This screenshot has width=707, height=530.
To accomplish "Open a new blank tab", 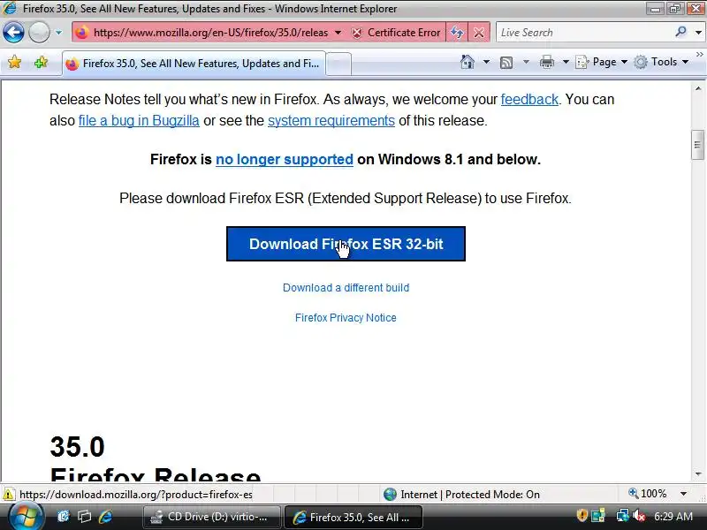I will pos(338,64).
